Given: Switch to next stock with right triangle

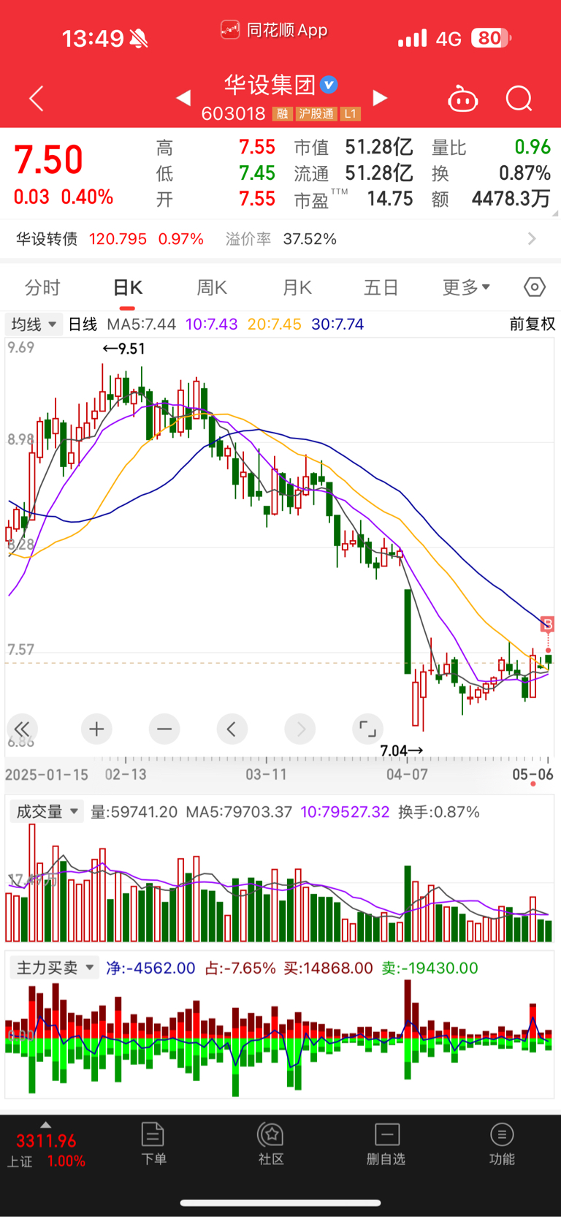Looking at the screenshot, I should (379, 98).
